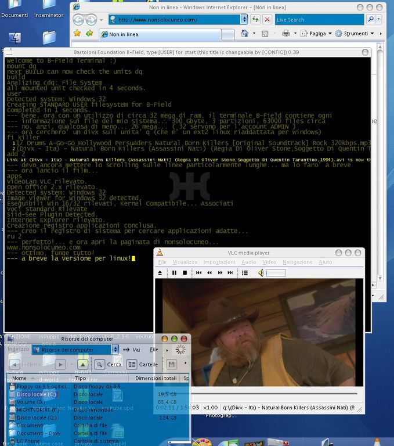The height and width of the screenshot is (446, 394).
Task: Skip to next track in VLC
Action: pyautogui.click(x=230, y=272)
